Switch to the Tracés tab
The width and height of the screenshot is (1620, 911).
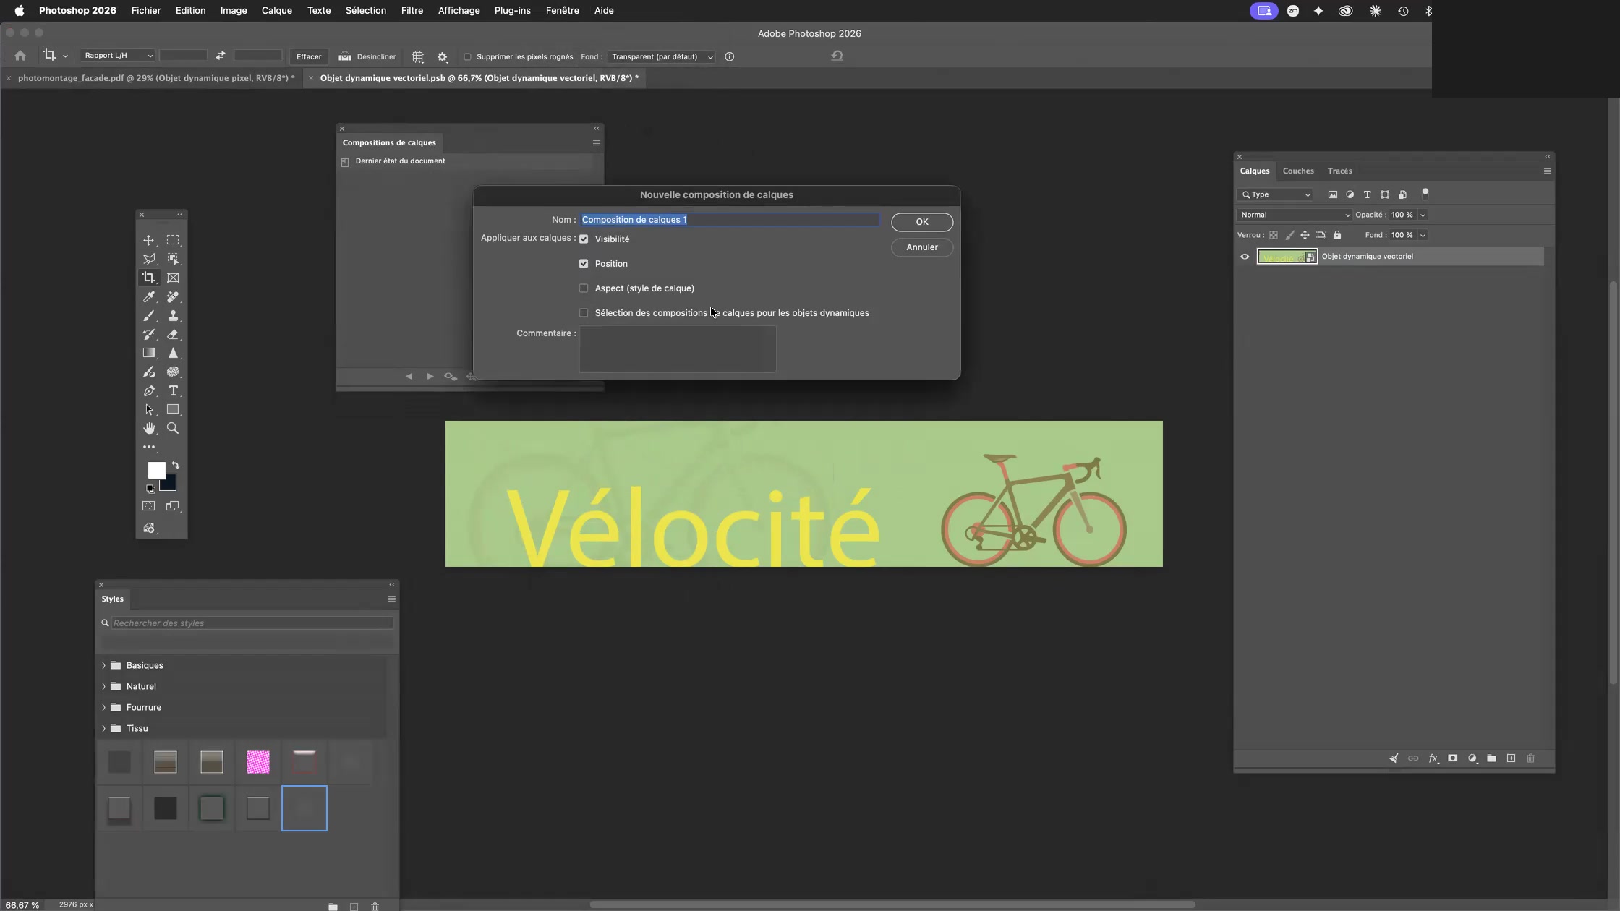point(1339,171)
